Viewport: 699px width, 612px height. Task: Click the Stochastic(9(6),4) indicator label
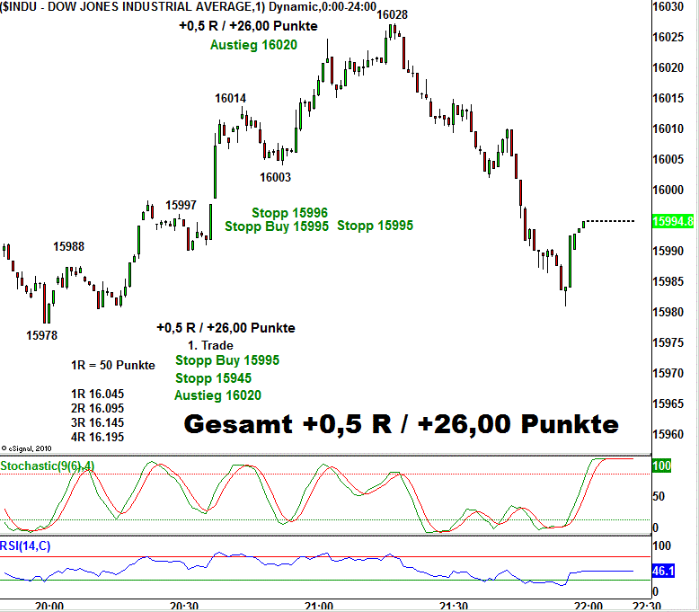[47, 466]
